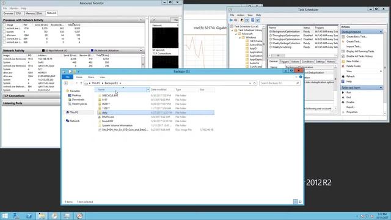The width and height of the screenshot is (391, 220).
Task: Click Import Task link in Actions pane
Action: tap(354, 46)
